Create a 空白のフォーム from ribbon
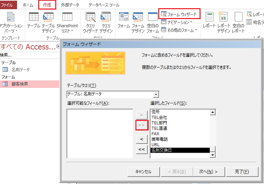 tap(152, 22)
